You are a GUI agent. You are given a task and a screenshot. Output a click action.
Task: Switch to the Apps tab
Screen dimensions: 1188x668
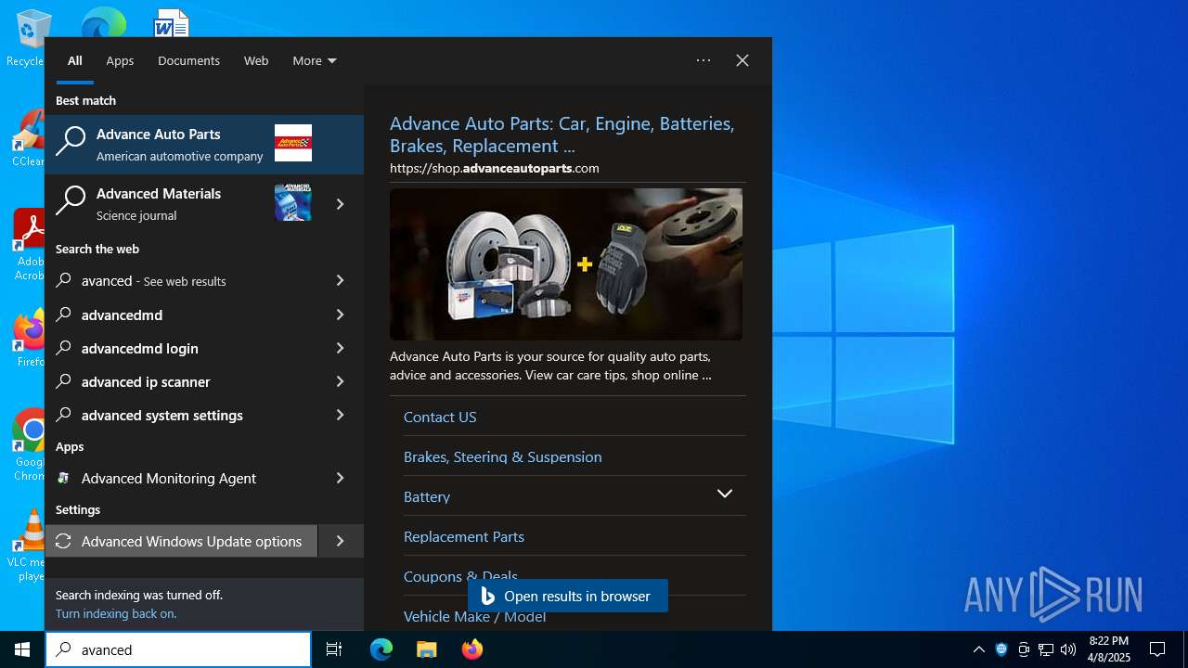pos(120,60)
